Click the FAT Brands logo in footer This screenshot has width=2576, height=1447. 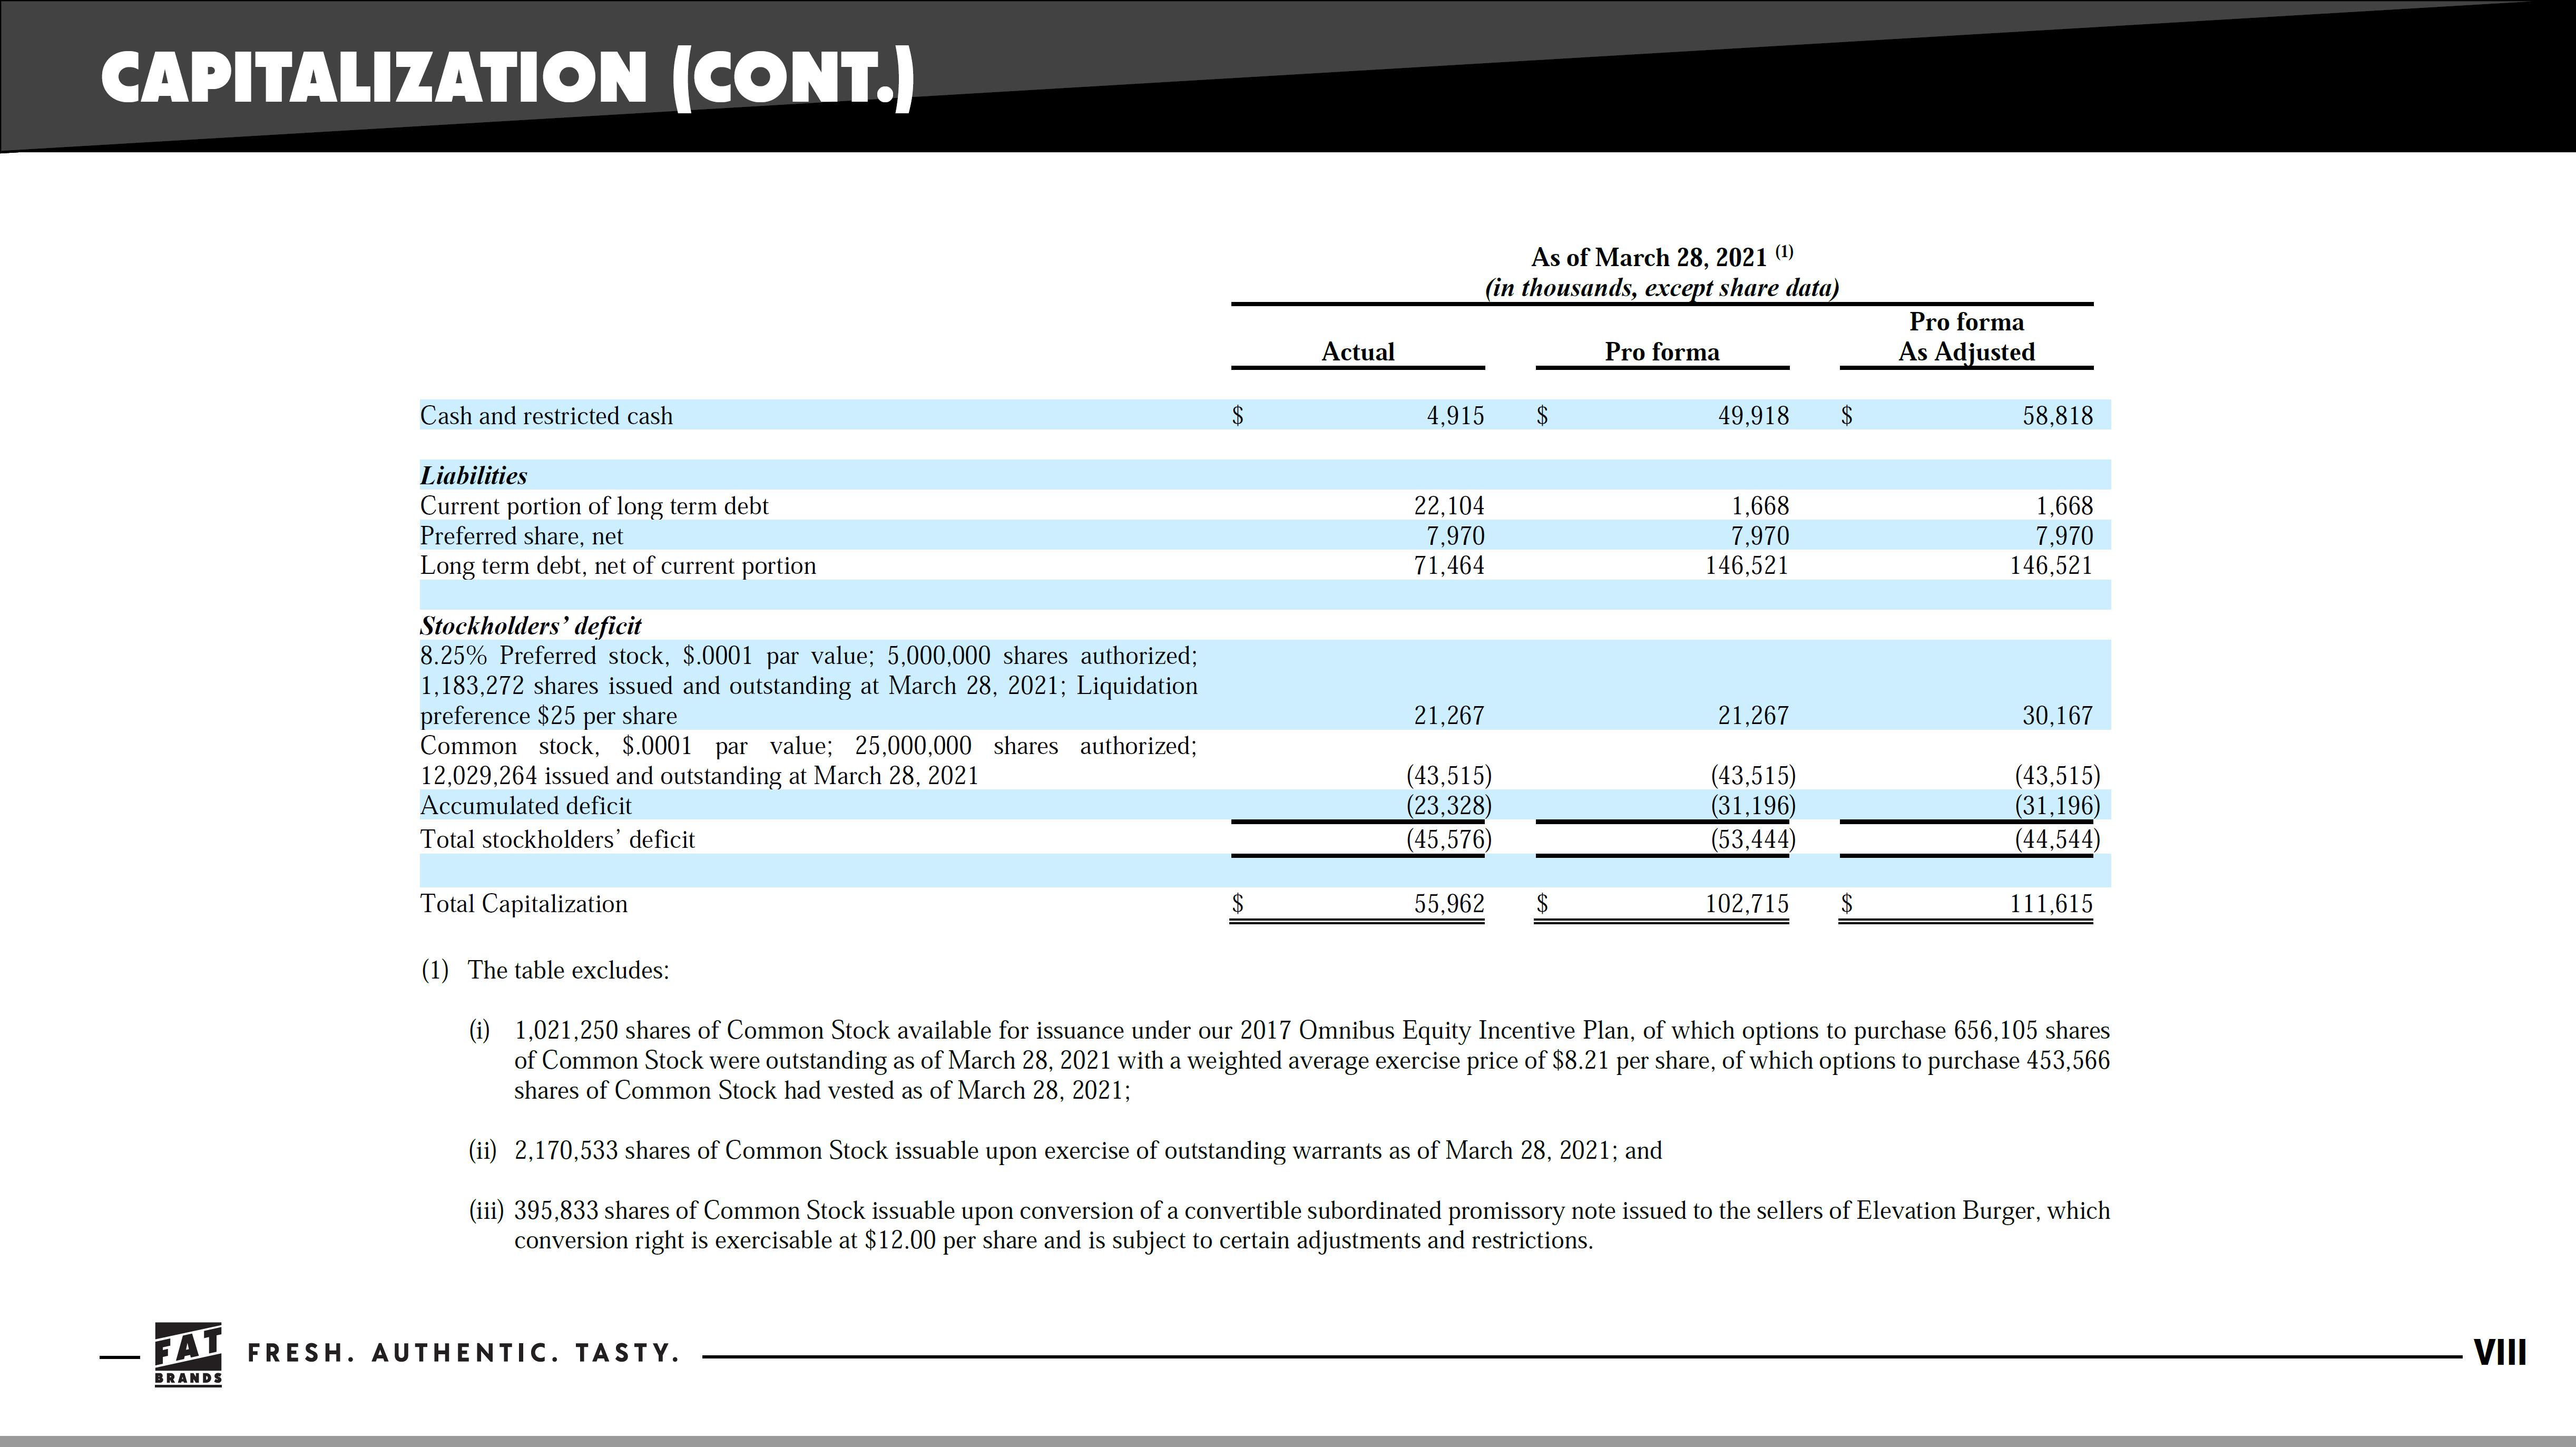point(189,1354)
